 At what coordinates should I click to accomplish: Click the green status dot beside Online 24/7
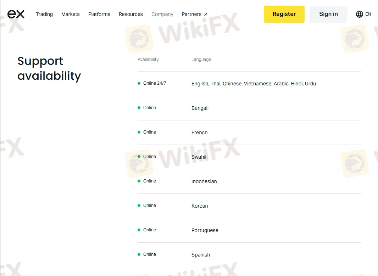click(x=139, y=83)
